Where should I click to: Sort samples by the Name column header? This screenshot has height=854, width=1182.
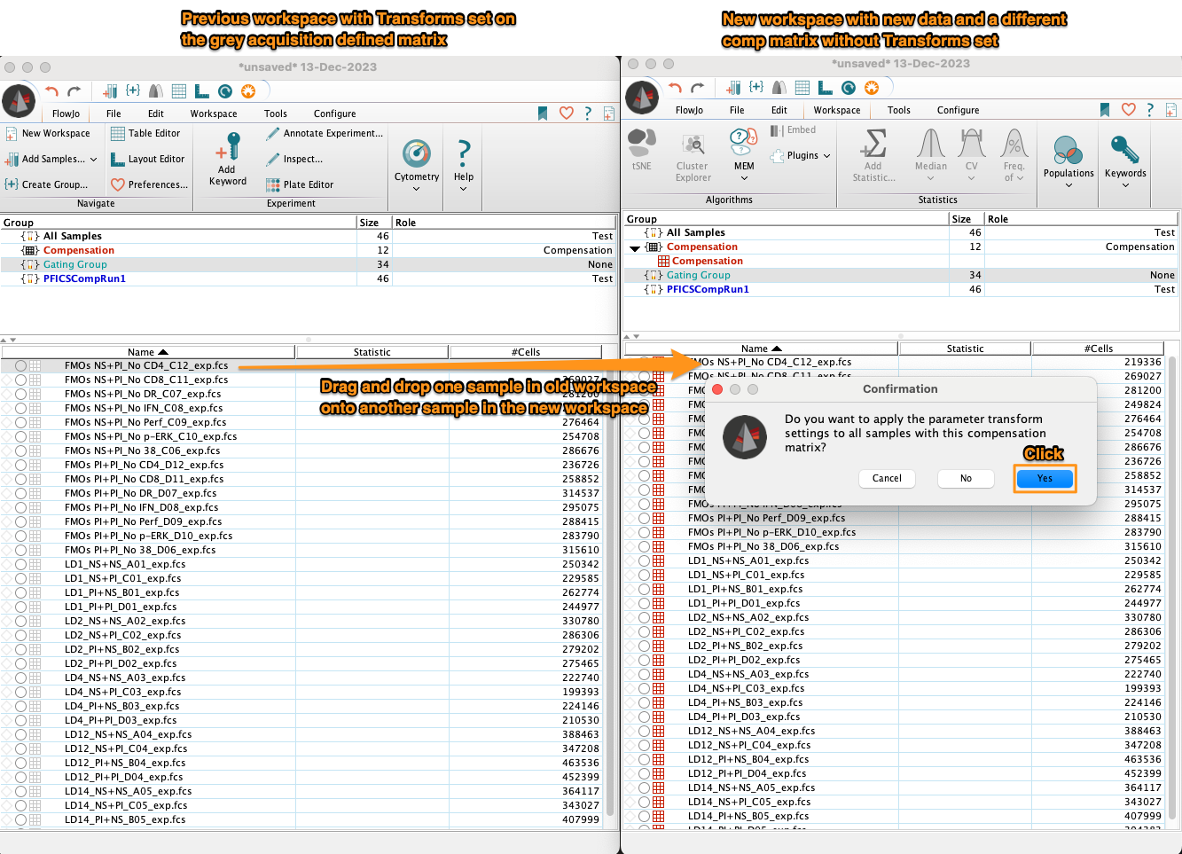pos(146,351)
